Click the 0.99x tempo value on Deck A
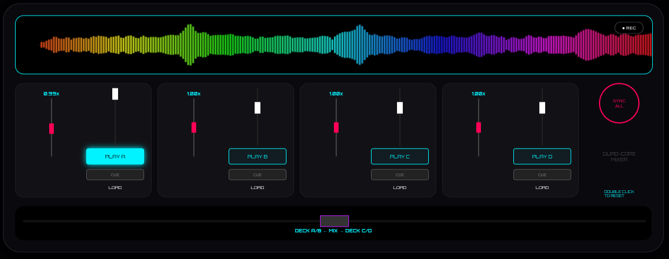Viewport: 669px width, 259px height. 51,94
